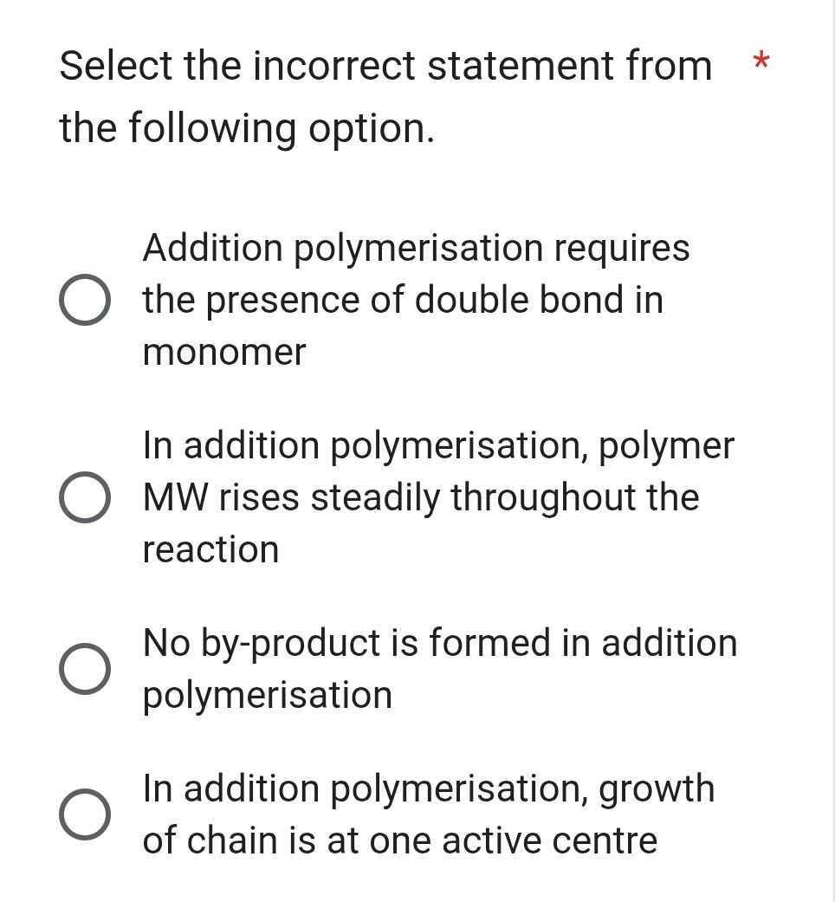The image size is (835, 902).
Task: Select 'growth of chain is at one active centre'
Action: coord(85,814)
